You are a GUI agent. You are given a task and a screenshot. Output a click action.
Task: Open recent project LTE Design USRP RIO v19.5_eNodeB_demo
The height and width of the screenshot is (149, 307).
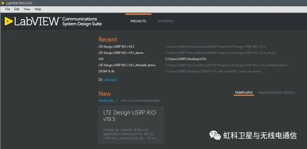coord(127,65)
